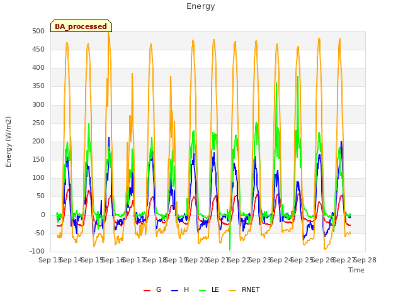This screenshot has height=302, width=403.
Task: Click the green LE legend color marker
Action: click(x=203, y=291)
